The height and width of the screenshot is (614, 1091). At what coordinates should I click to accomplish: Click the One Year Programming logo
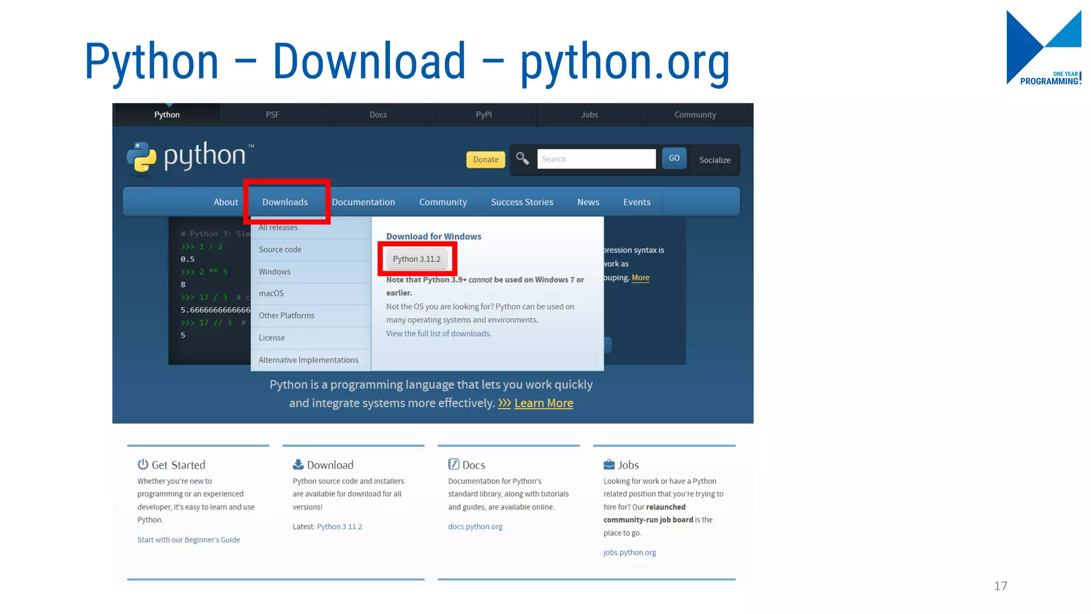coord(1044,48)
